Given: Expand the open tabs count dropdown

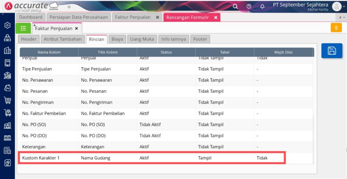Looking at the screenshot, I should (x=340, y=17).
